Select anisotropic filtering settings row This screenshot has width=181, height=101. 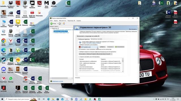click(x=100, y=67)
